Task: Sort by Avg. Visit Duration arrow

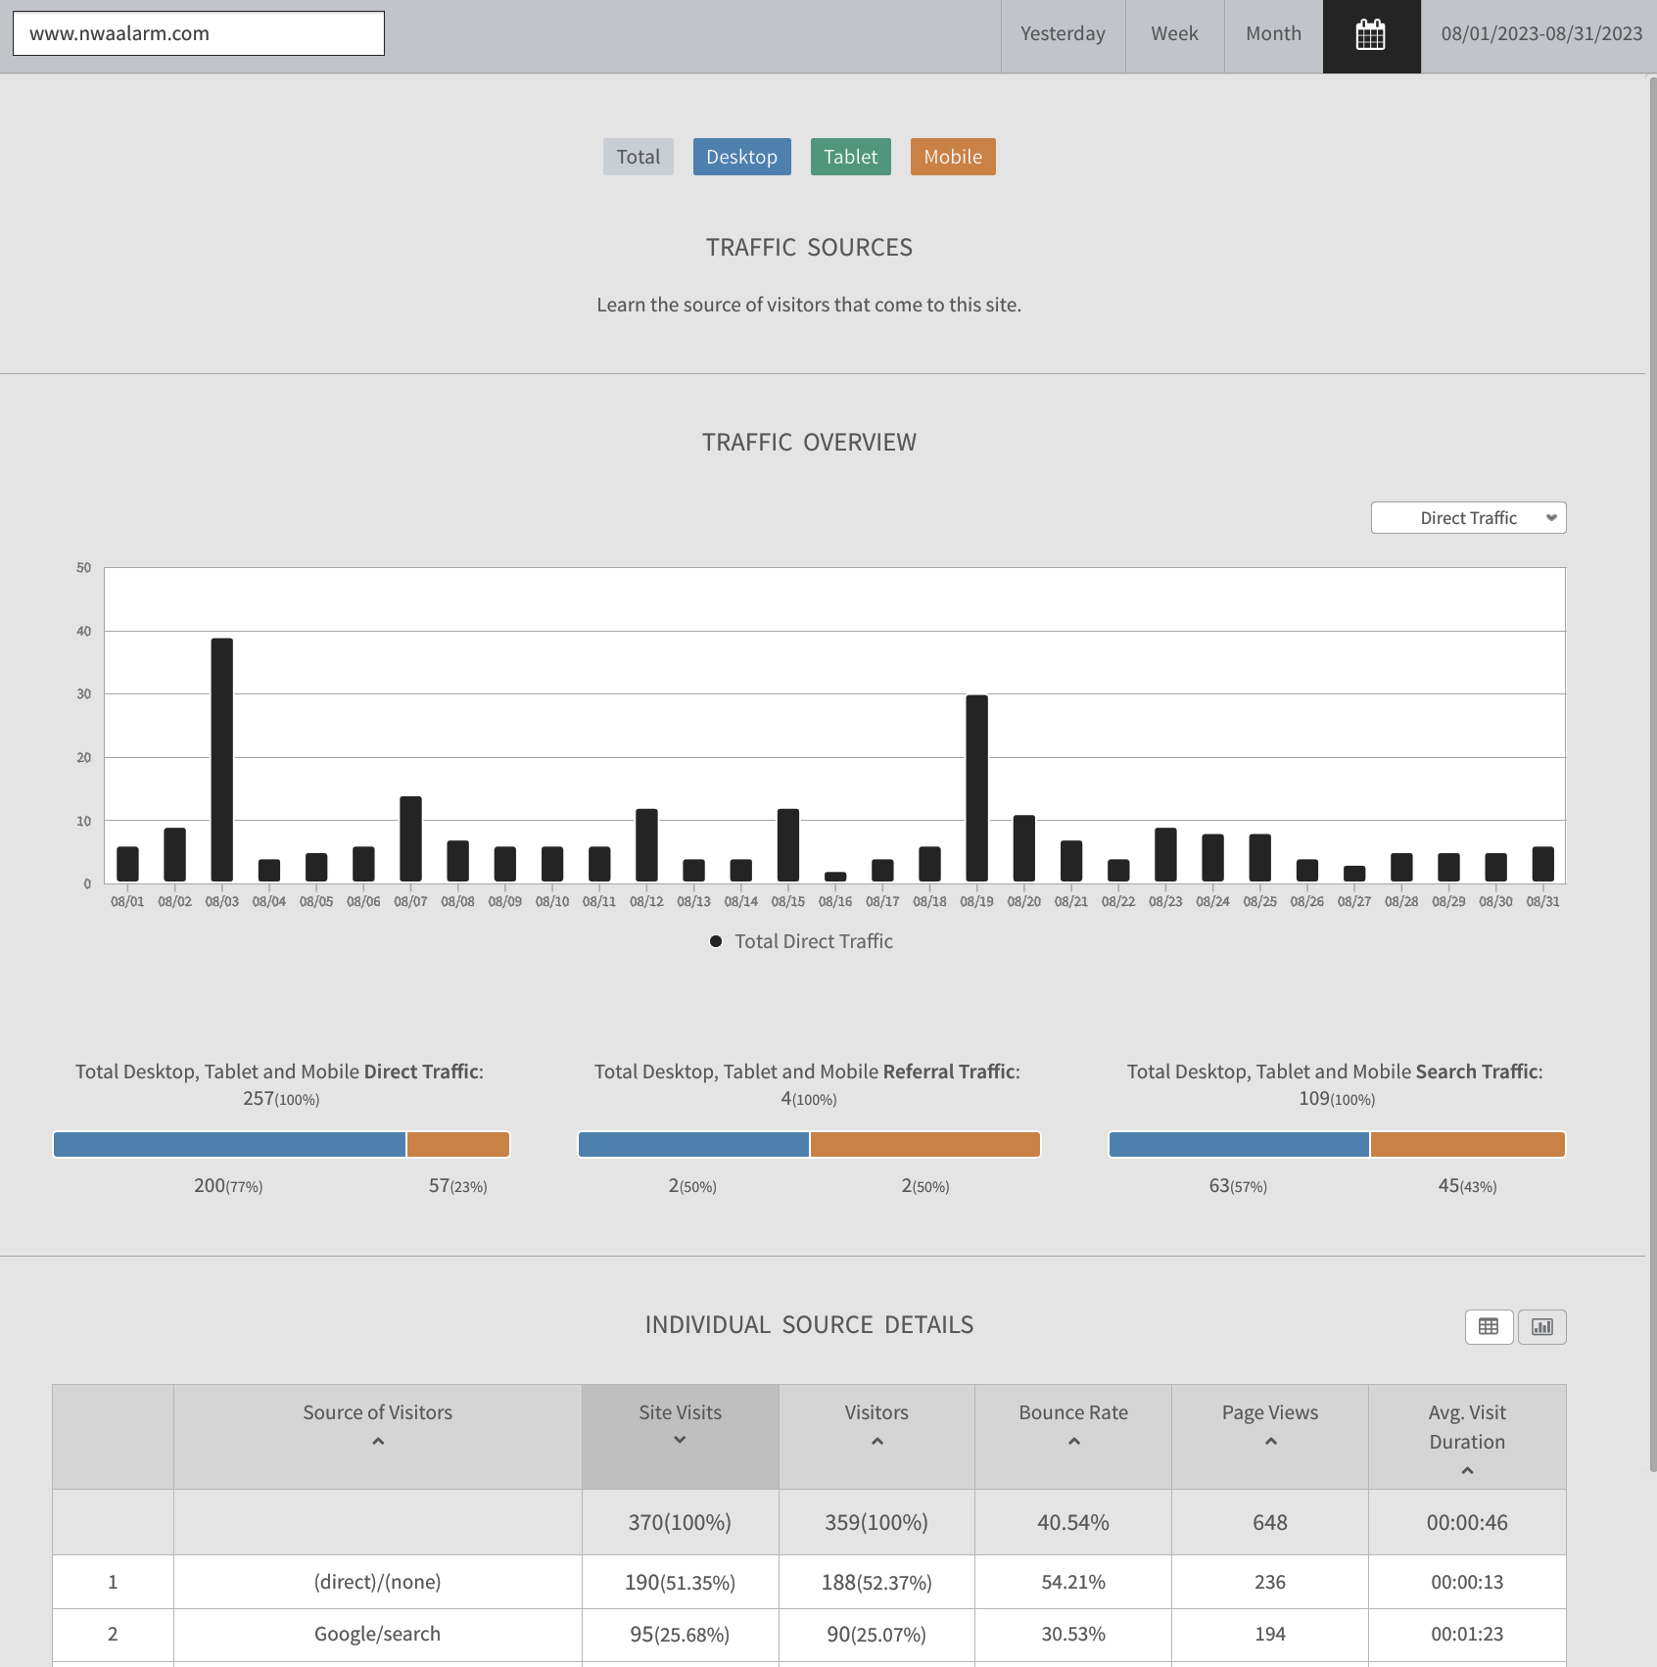Action: 1467,1471
